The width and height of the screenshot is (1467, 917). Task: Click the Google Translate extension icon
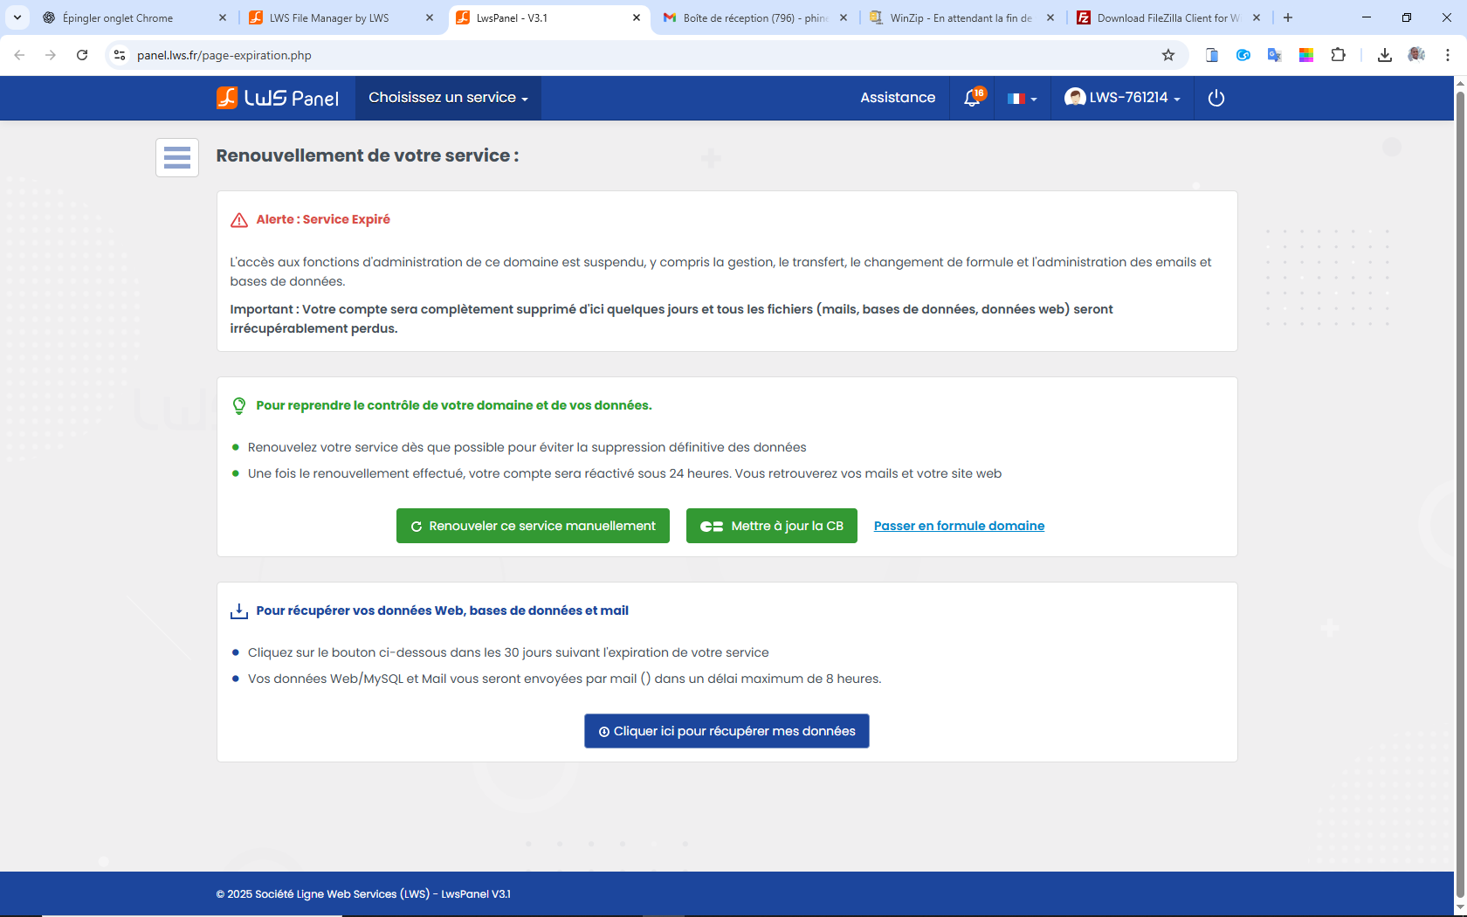1275,55
